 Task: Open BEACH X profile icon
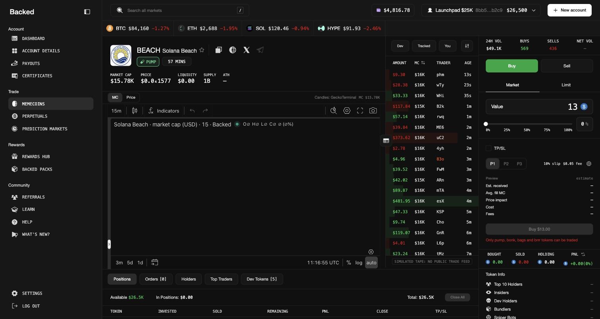pos(246,50)
